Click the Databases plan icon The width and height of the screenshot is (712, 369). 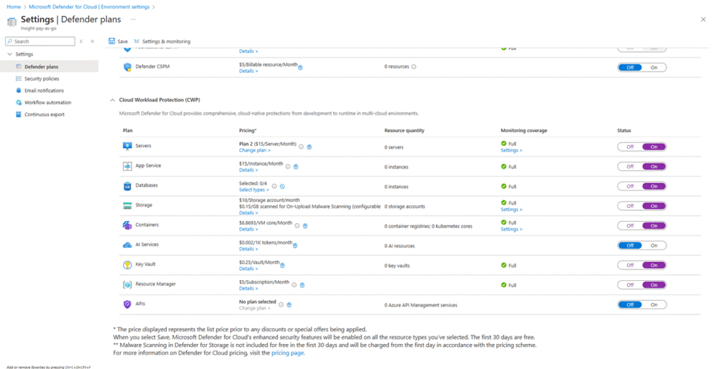tap(127, 186)
